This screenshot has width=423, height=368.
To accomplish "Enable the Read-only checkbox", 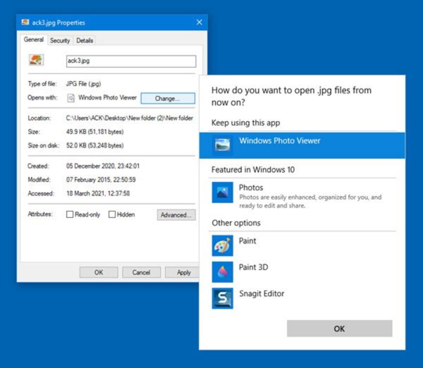I will pos(70,214).
